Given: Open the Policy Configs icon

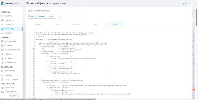Looking at the screenshot, I should [2, 80].
